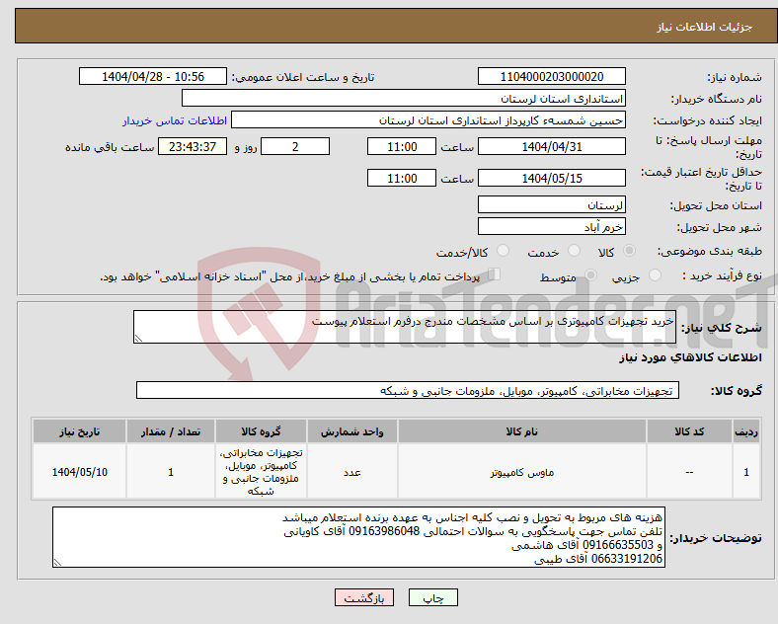Click the remaining days field showing 2

pos(295,147)
